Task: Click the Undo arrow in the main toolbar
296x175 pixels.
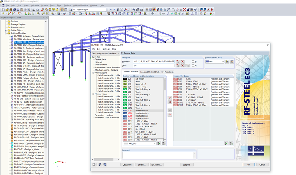Action: point(34,9)
